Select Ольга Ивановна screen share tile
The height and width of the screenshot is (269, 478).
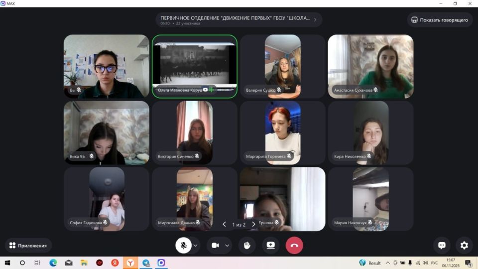195,66
